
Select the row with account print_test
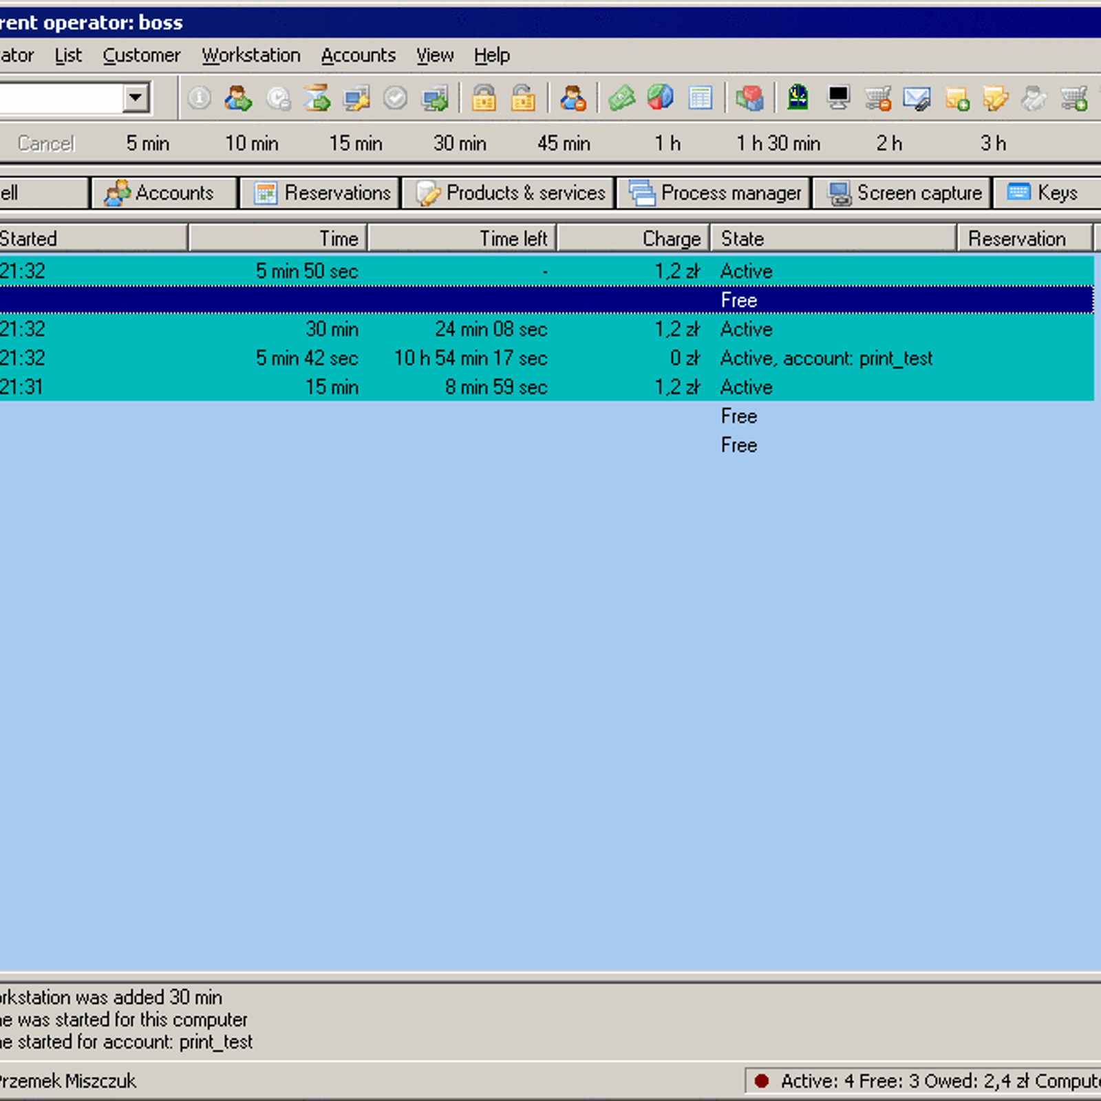pos(547,358)
